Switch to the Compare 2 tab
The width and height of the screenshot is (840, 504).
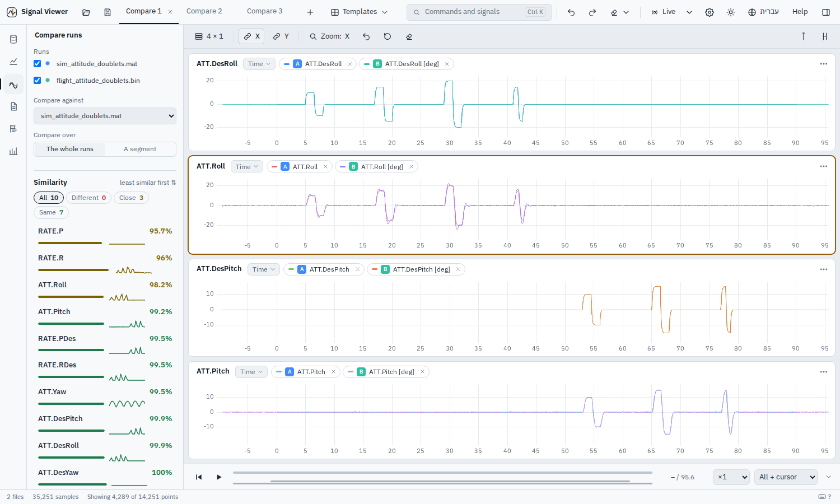(204, 11)
